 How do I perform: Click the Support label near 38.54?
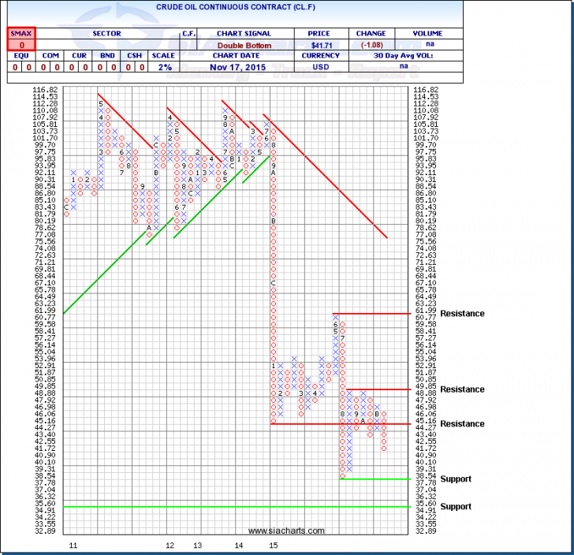pyautogui.click(x=457, y=479)
